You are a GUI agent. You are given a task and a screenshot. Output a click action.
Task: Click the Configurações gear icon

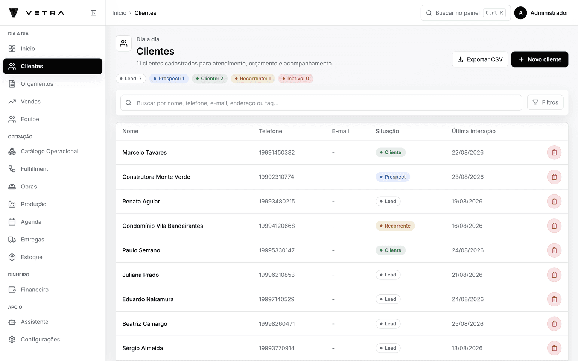pos(12,340)
